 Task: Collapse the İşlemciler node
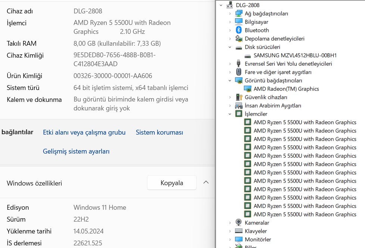click(230, 114)
